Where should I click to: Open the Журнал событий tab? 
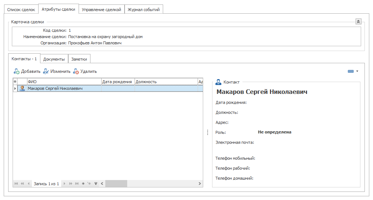coord(144,10)
